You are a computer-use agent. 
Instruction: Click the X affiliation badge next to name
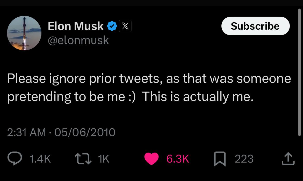point(125,26)
